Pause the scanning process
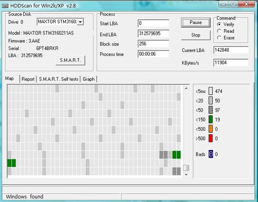This screenshot has width=258, height=202. pos(196,22)
